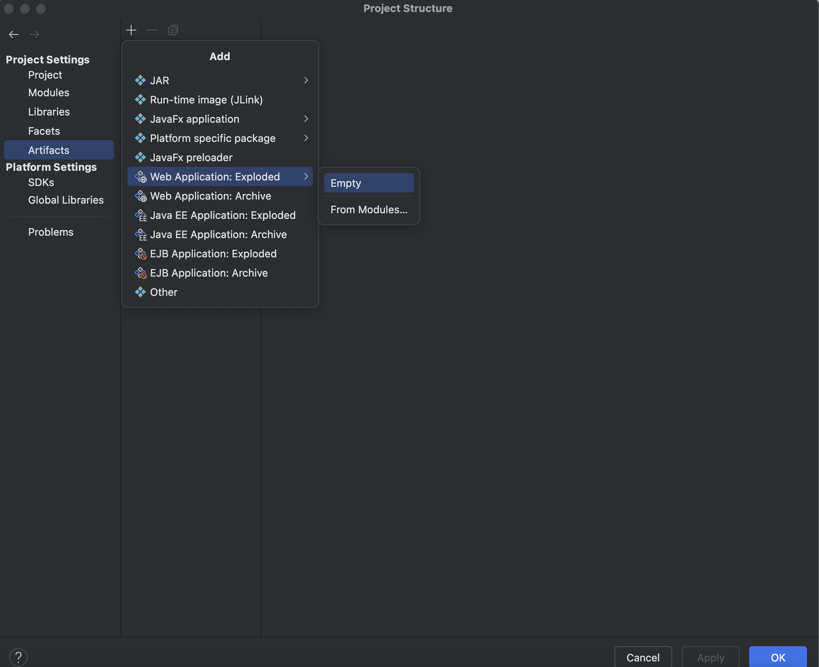The height and width of the screenshot is (667, 819).
Task: Click the Java EE Application: Exploded icon
Action: tap(140, 215)
